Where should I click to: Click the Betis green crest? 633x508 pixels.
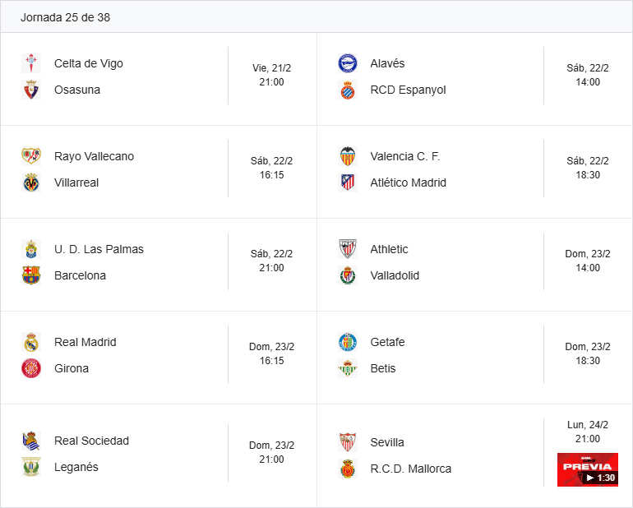[348, 368]
